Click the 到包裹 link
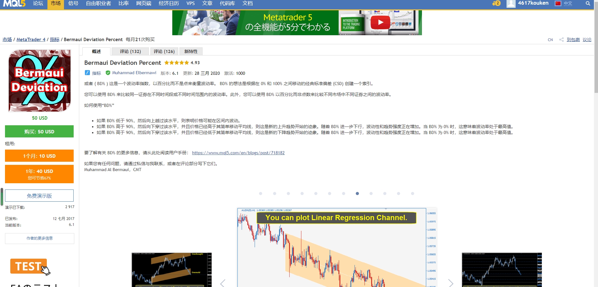 coord(573,40)
